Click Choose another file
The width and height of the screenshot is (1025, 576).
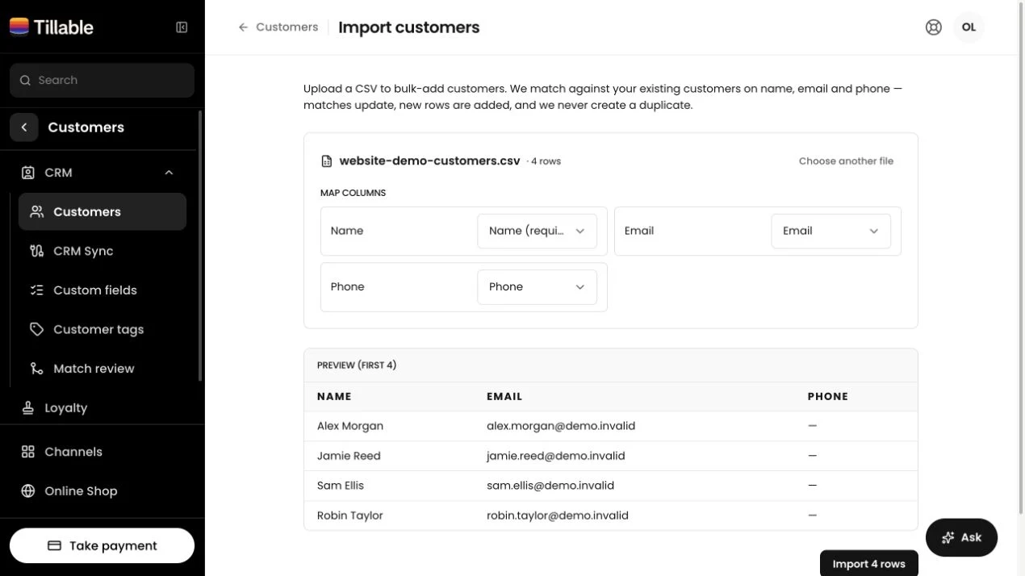point(846,161)
